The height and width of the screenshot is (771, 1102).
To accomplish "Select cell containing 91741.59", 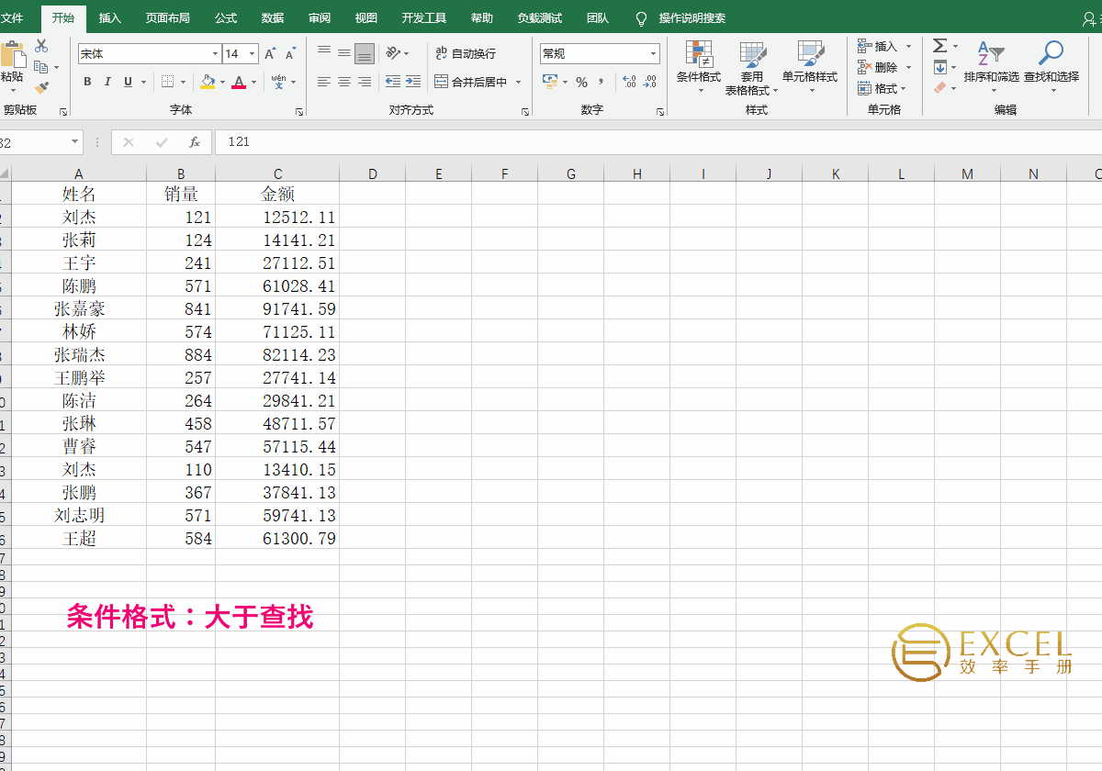I will 277,308.
